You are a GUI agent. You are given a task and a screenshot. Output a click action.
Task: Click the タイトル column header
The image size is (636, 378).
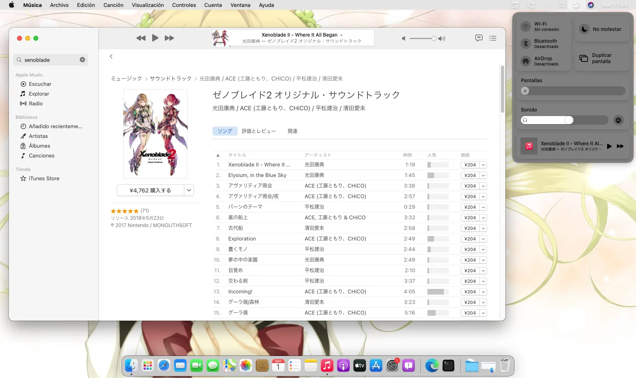pyautogui.click(x=237, y=155)
